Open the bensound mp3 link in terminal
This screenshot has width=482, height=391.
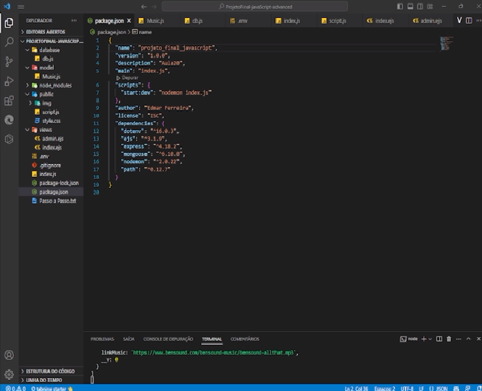tap(213, 352)
